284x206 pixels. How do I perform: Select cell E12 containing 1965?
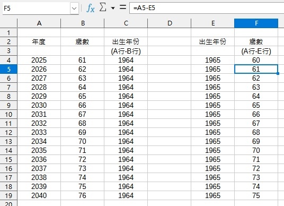pos(213,132)
